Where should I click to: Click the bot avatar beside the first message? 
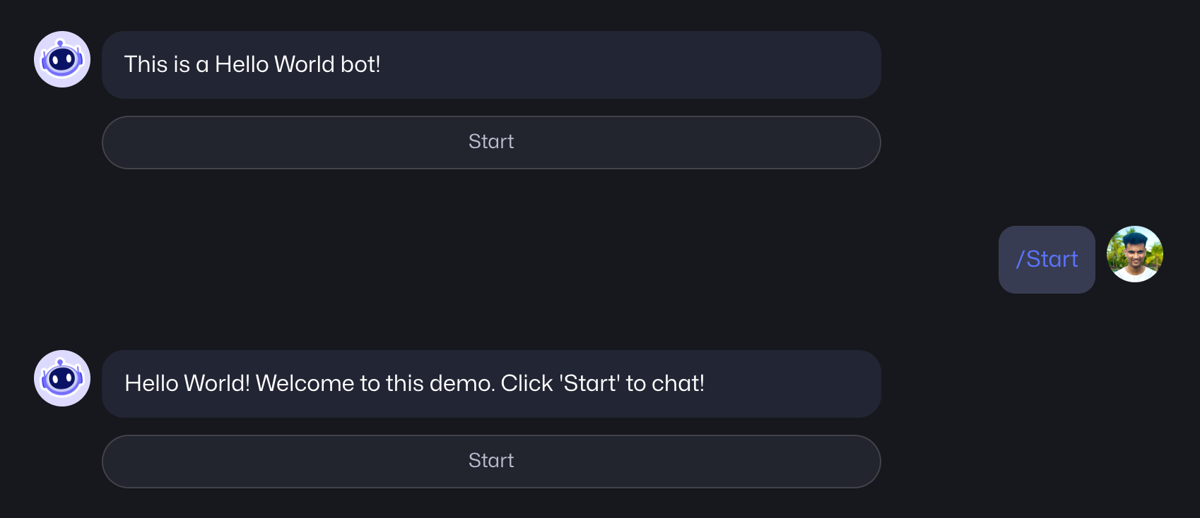click(62, 59)
